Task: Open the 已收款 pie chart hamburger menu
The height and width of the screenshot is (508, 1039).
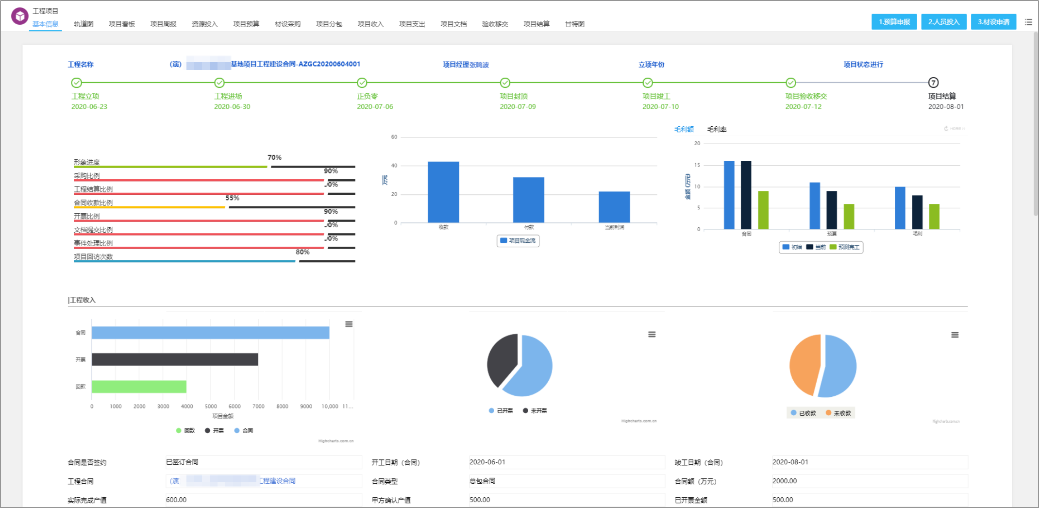Action: (955, 335)
